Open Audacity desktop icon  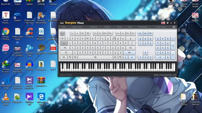coord(29,66)
